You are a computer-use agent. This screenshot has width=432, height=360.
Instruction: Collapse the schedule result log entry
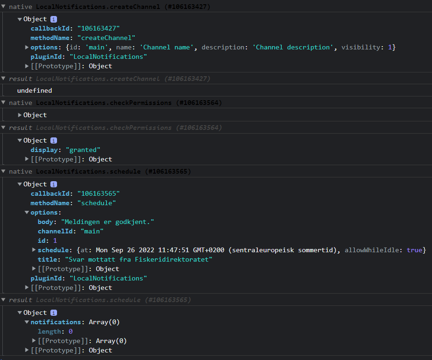(4, 300)
